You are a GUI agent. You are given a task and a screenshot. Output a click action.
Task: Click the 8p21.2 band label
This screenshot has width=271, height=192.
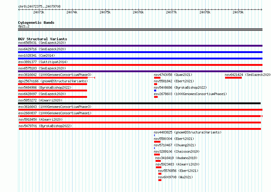click(x=24, y=26)
